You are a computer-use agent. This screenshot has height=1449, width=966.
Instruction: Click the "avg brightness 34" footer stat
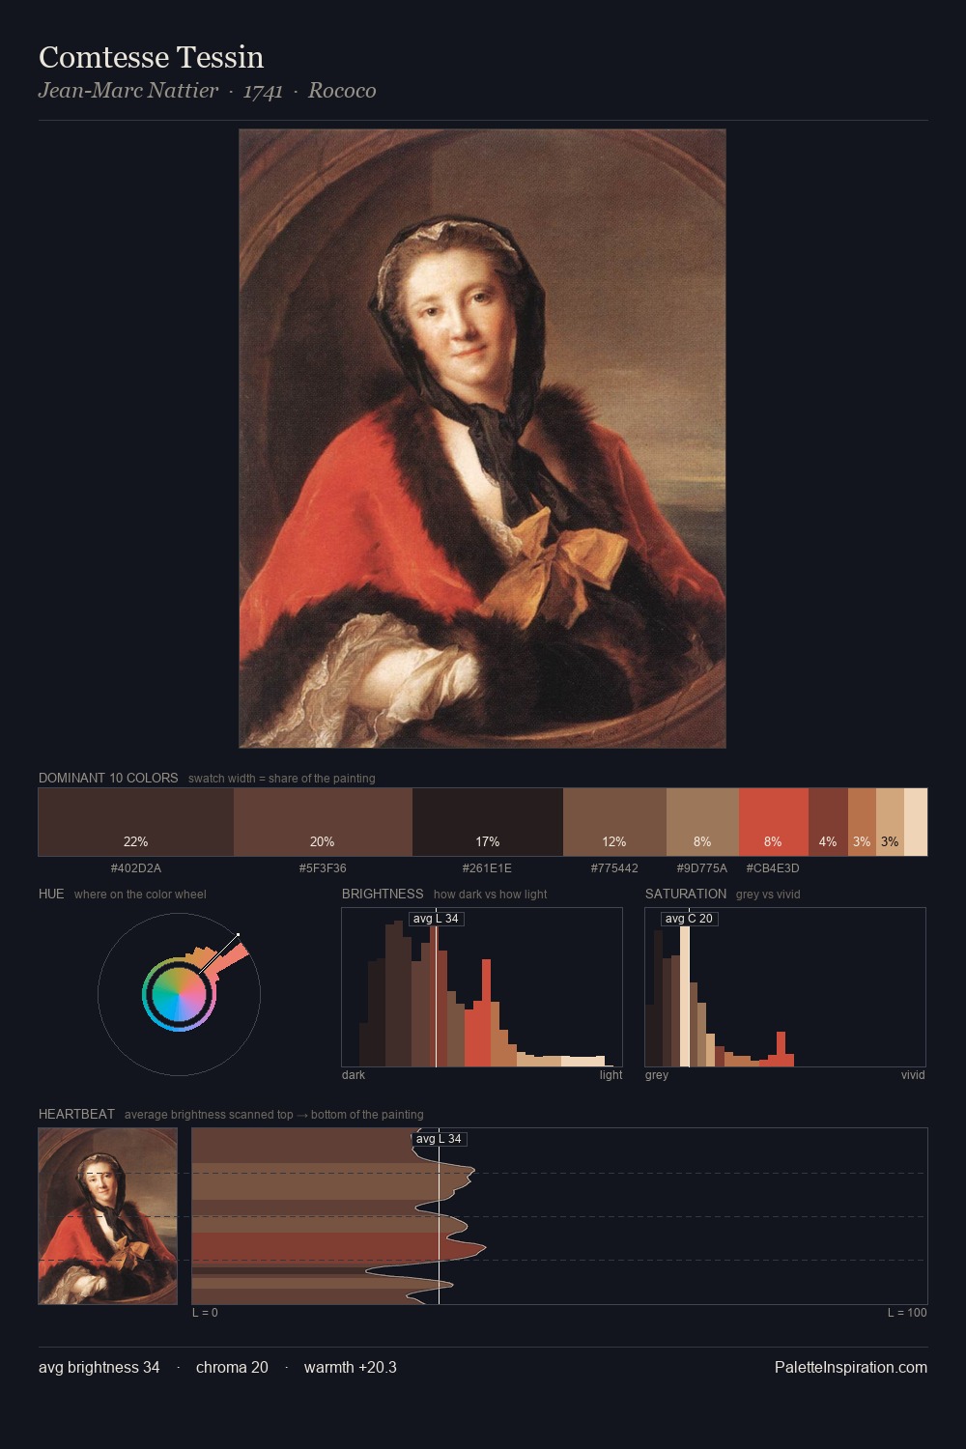click(x=99, y=1367)
